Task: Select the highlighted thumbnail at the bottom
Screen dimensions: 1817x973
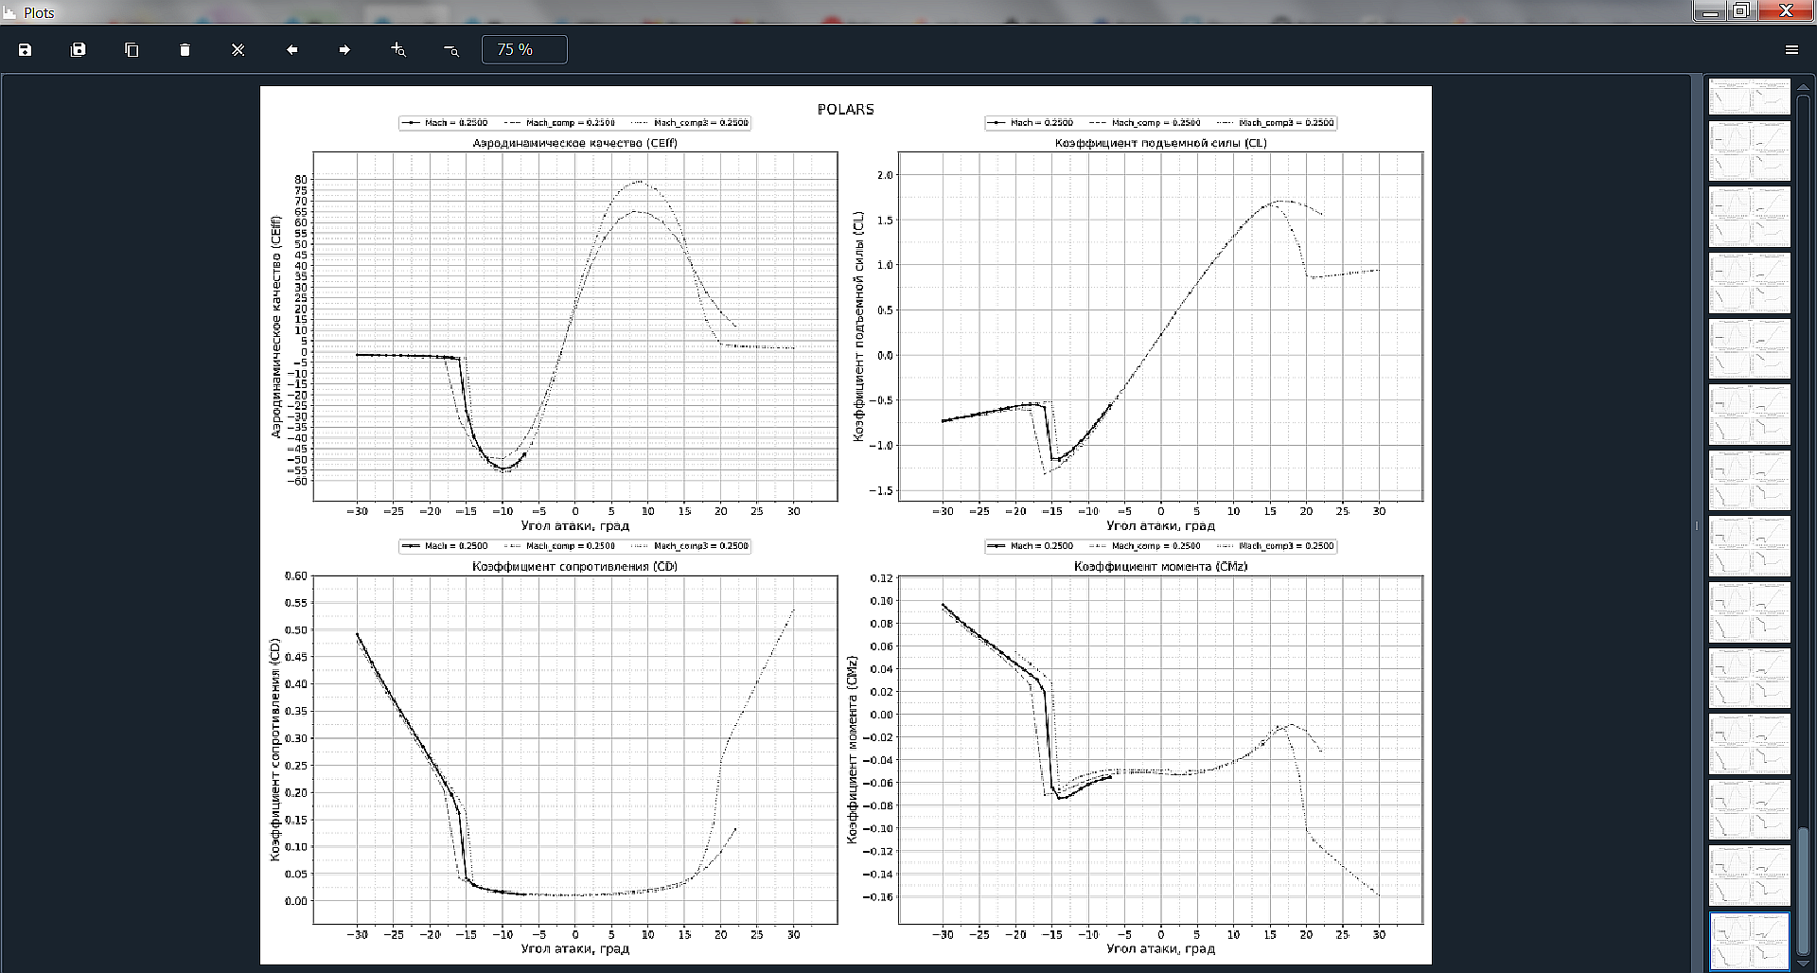Action: coord(1749,941)
